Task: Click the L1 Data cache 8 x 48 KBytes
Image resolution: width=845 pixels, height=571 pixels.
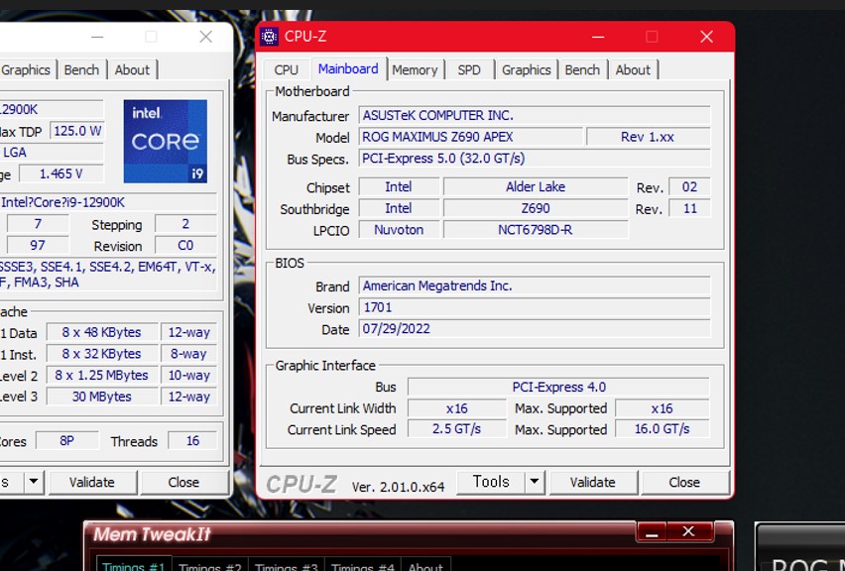Action: coord(102,332)
